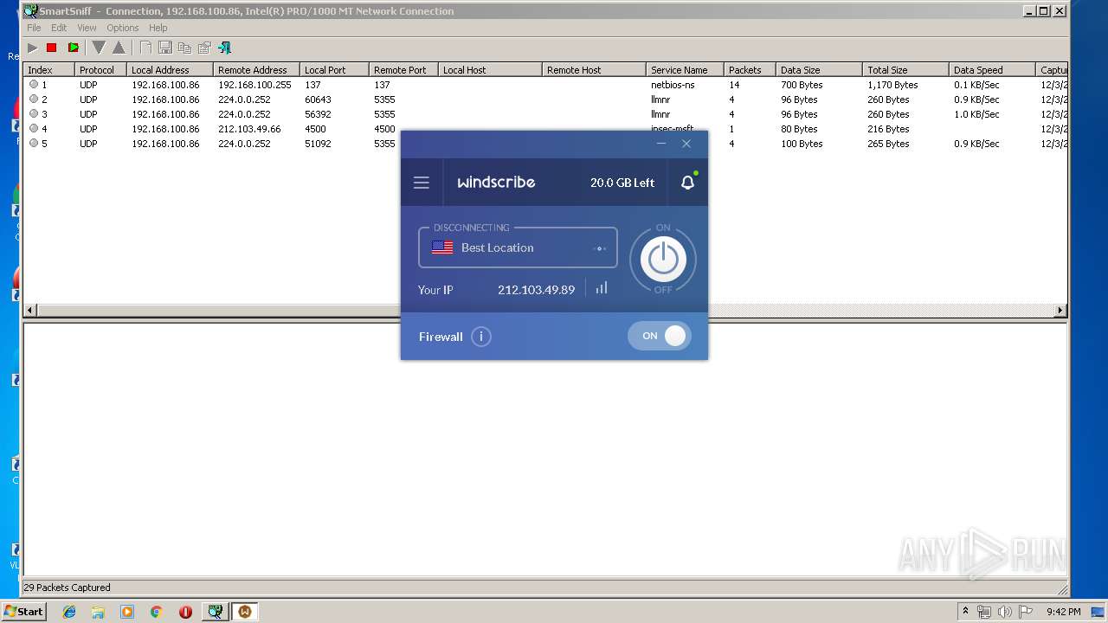
Task: Open the file explorer taskbar icon
Action: click(x=98, y=612)
